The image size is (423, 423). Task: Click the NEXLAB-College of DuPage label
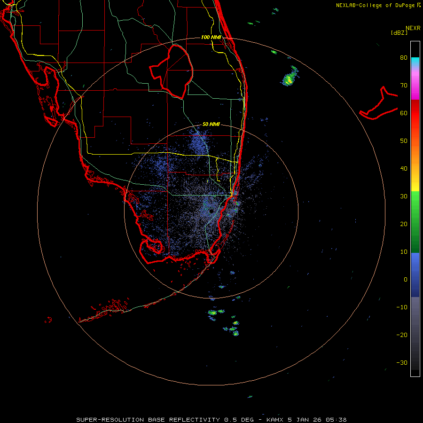click(378, 5)
